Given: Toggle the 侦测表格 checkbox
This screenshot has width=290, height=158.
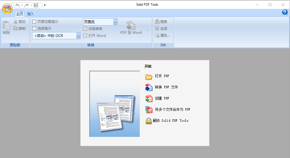Looking at the screenshot, I should point(85,29).
